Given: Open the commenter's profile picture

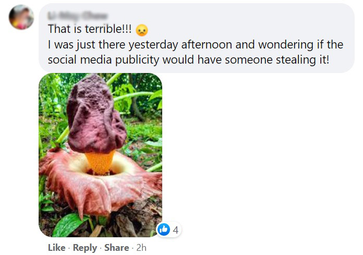Looking at the screenshot, I should [x=21, y=17].
